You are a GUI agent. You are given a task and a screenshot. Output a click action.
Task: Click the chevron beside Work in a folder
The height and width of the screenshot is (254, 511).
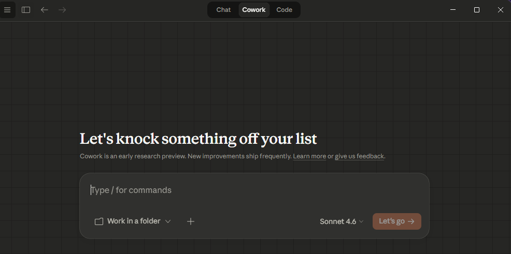point(168,221)
